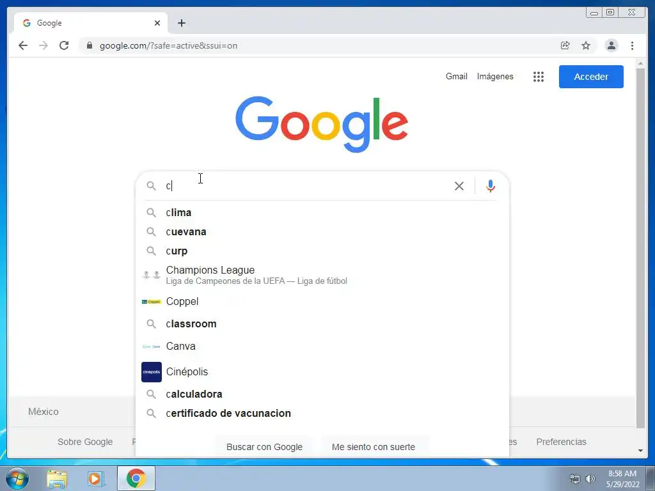Choose the 'classroom' suggestion
Viewport: 655px width, 491px height.
point(322,323)
